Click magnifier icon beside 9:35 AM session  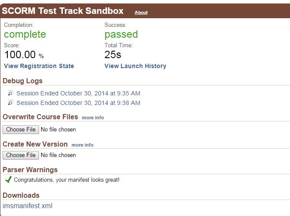11,93
